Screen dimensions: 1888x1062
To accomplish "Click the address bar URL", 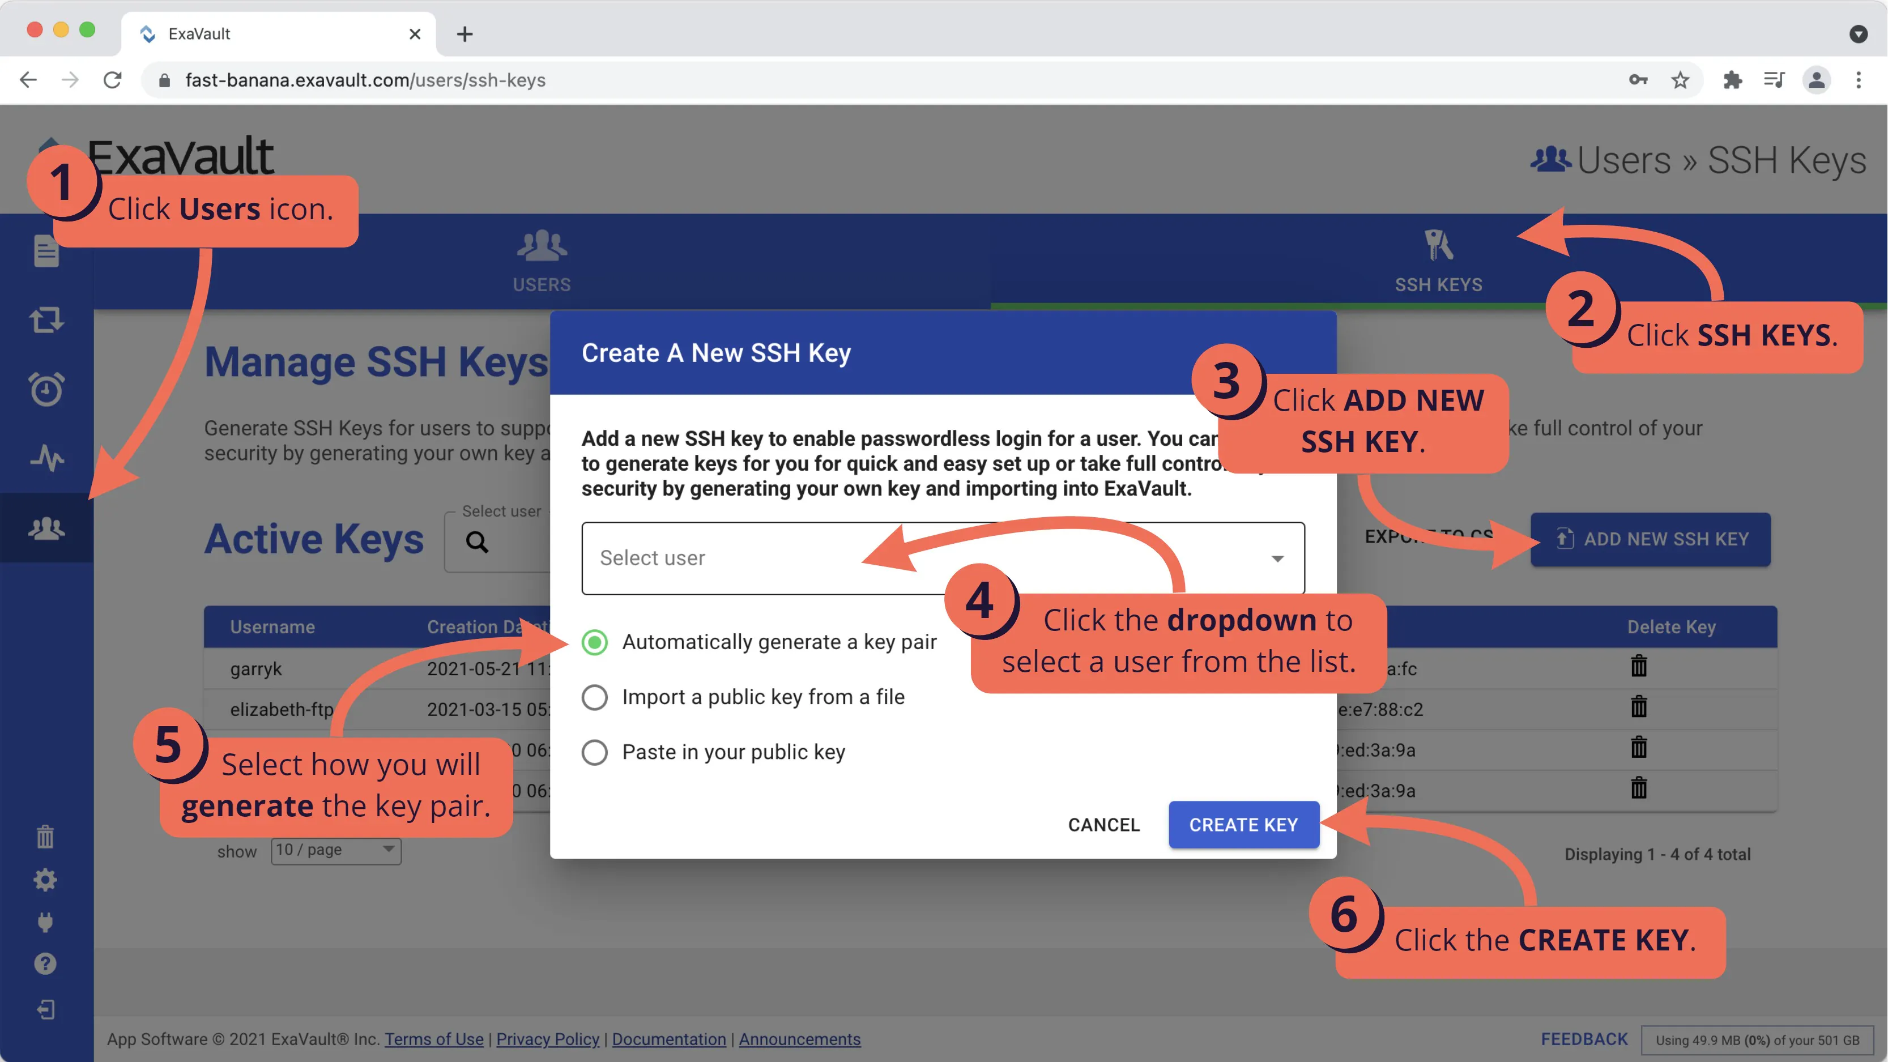I will 365,80.
